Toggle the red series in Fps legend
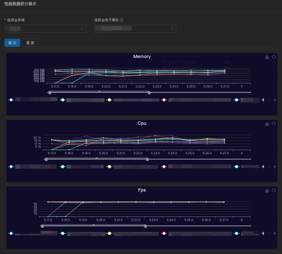The width and height of the screenshot is (282, 254). pyautogui.click(x=164, y=233)
